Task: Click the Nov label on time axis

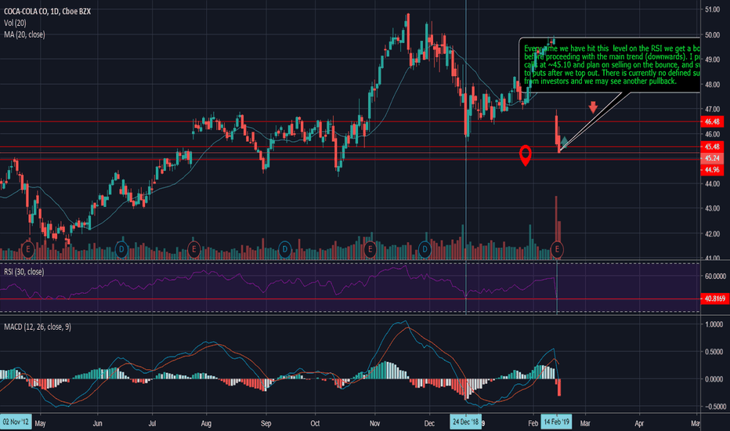Action: (374, 423)
